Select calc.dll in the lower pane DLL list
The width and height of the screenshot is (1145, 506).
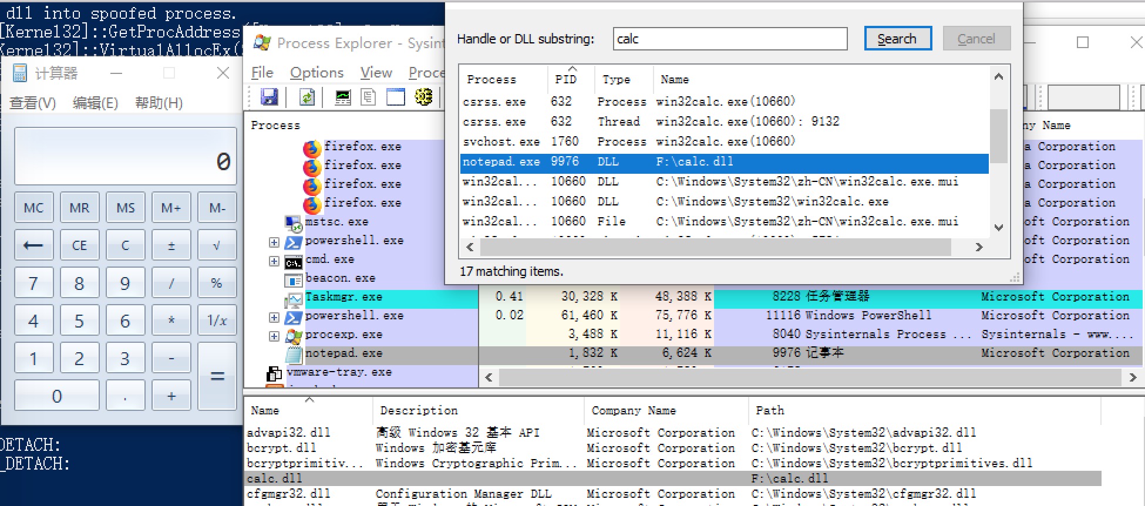coord(673,478)
